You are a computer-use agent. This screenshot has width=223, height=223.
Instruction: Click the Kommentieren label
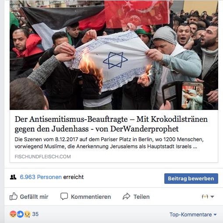point(91,197)
